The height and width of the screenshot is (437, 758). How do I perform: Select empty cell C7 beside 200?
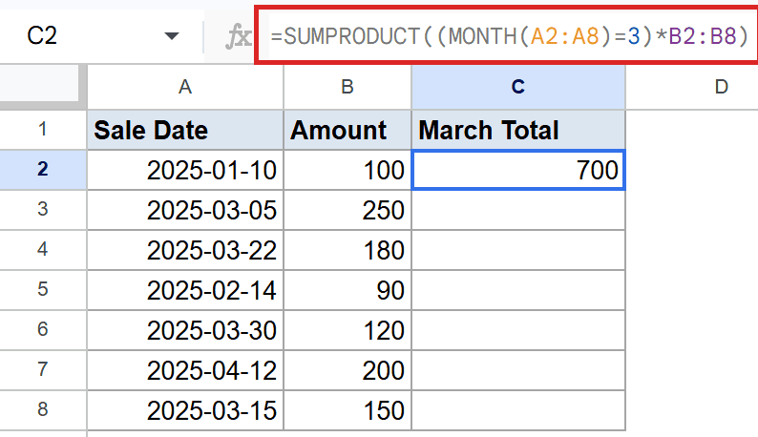point(518,370)
